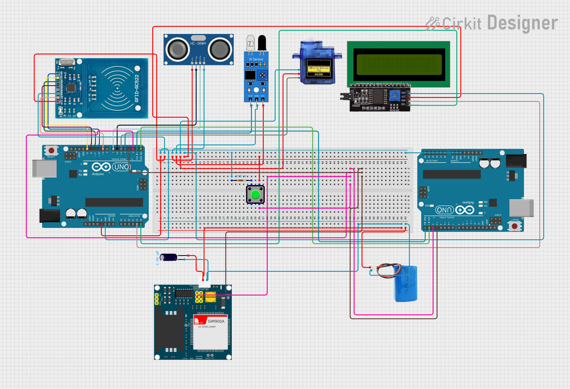Click the SIM card holder on SIM900A
Screen dimensions: 570x389
point(169,330)
